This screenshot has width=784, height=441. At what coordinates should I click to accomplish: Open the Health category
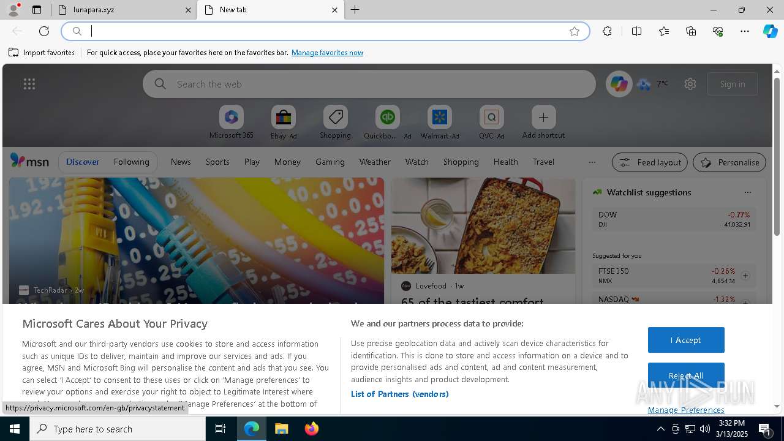[x=505, y=162]
